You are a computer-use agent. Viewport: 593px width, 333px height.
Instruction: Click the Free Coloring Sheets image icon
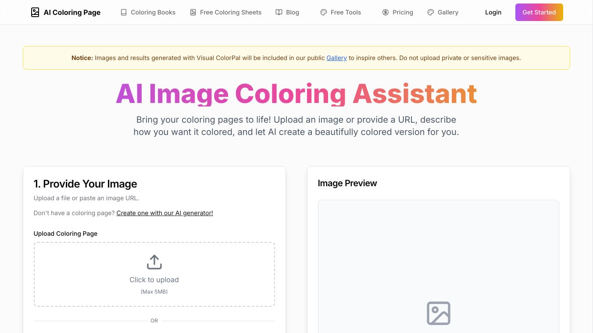click(193, 12)
